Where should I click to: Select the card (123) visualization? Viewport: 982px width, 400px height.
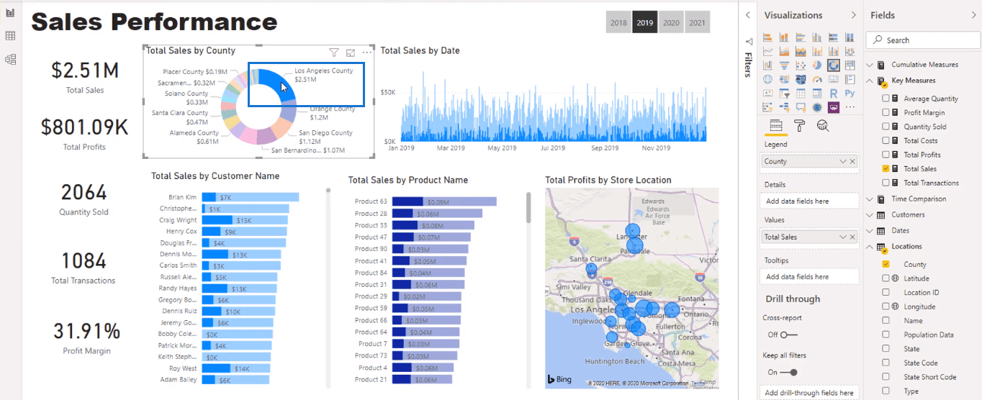tap(834, 79)
